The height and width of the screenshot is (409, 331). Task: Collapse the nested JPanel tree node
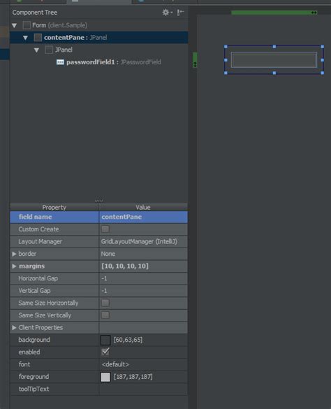click(x=36, y=50)
